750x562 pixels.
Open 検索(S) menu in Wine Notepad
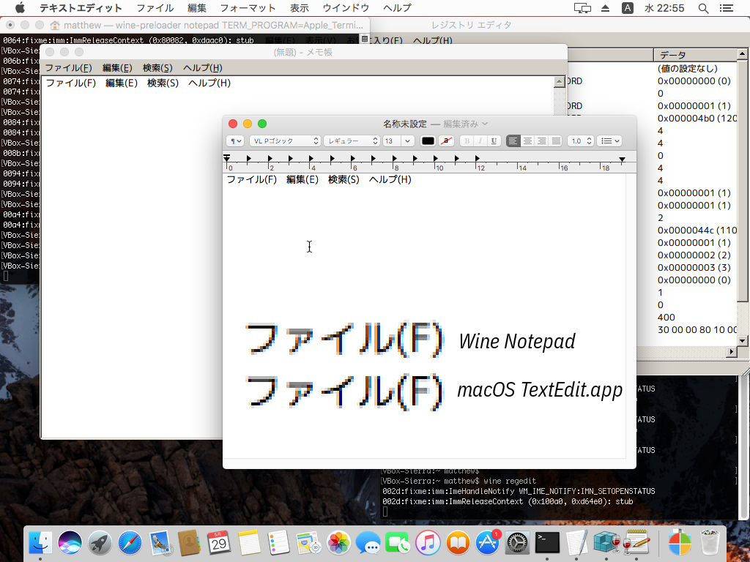coord(157,68)
